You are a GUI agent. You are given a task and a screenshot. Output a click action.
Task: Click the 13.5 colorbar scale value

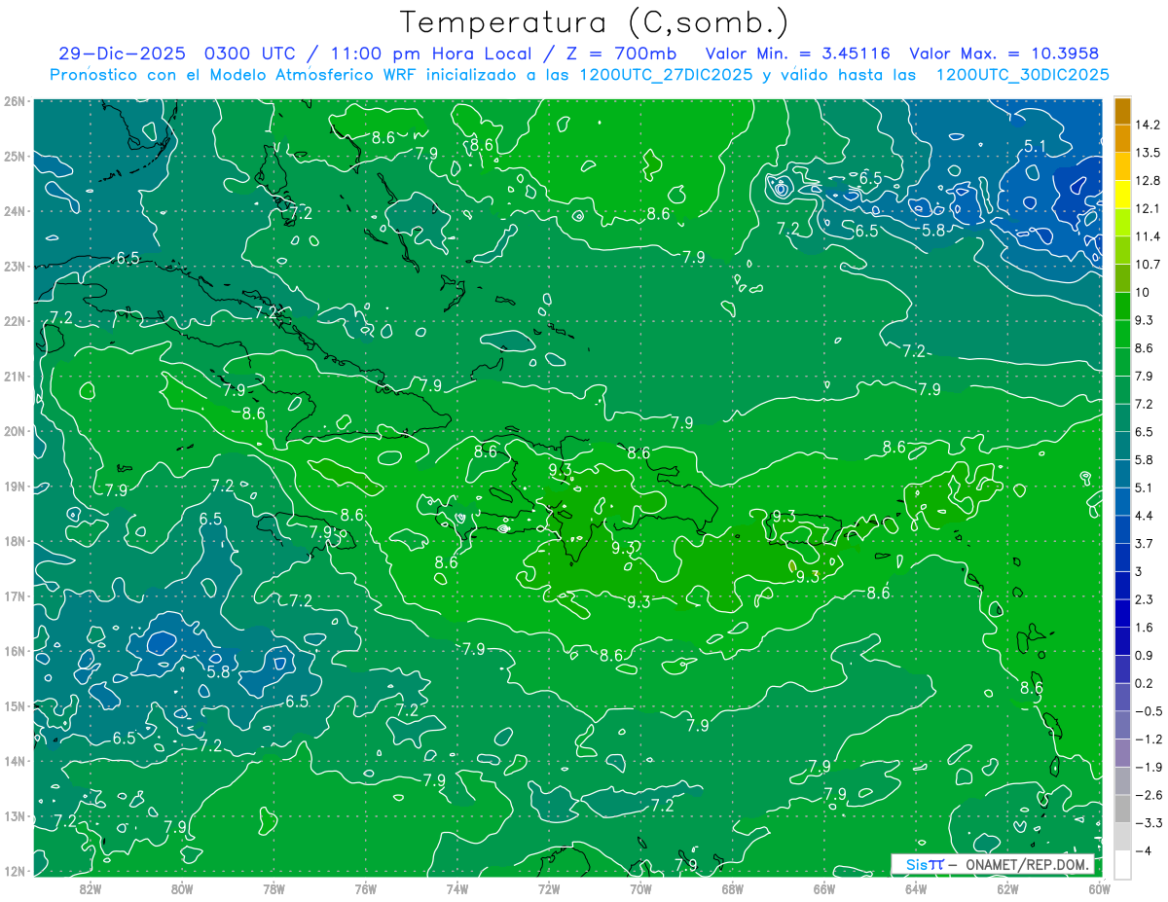1148,153
